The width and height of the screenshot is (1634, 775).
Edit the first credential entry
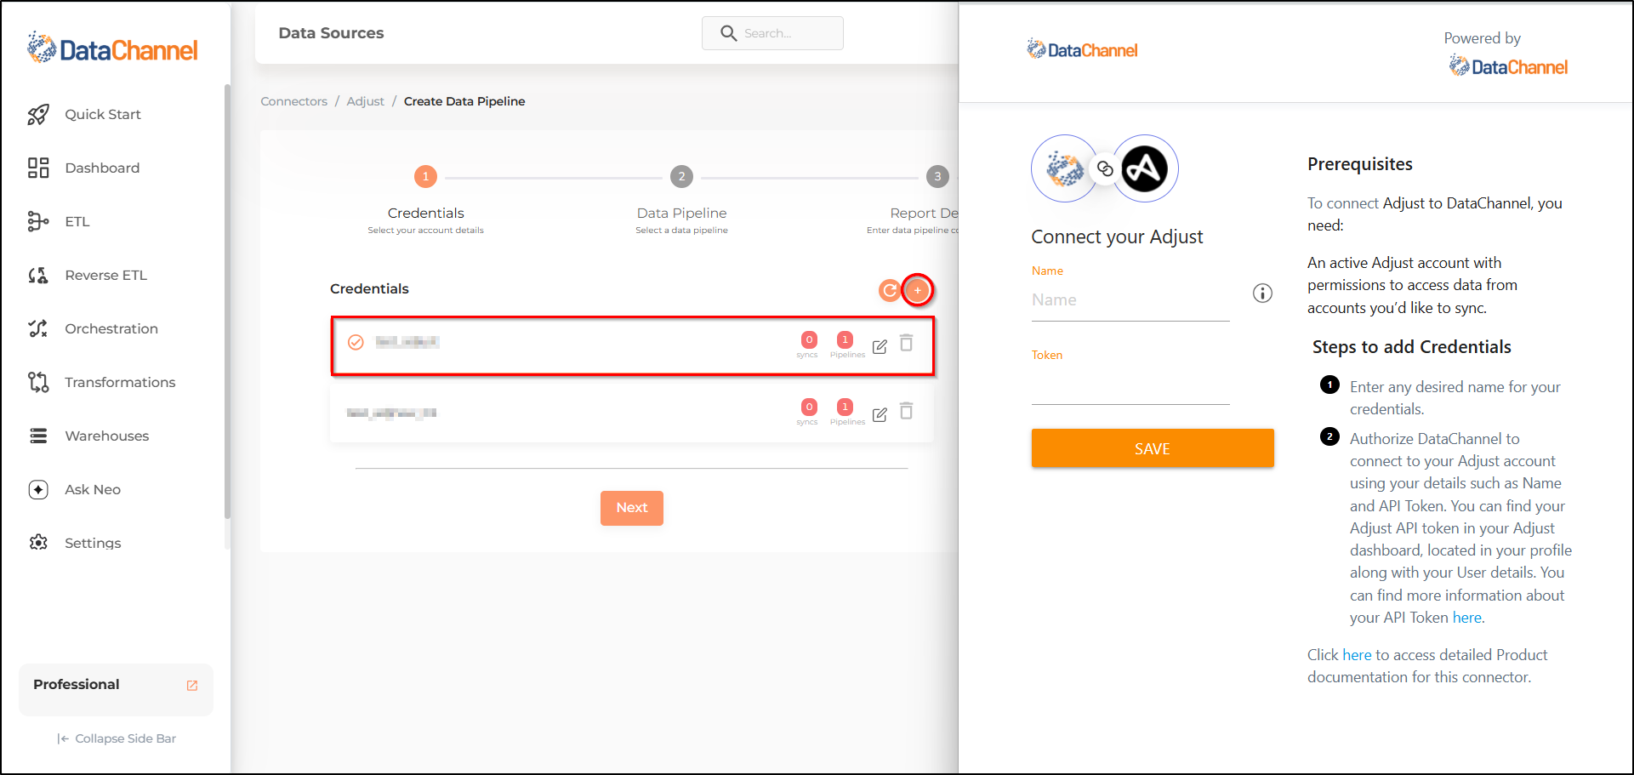(x=880, y=346)
